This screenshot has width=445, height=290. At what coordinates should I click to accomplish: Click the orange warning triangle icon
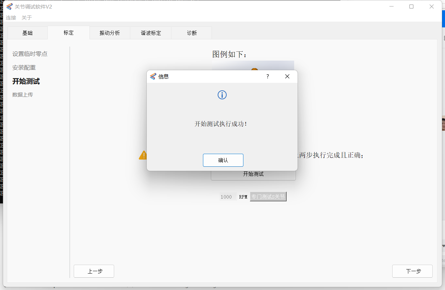coord(143,155)
